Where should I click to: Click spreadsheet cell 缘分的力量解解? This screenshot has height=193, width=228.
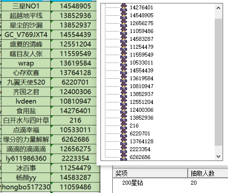[26, 139]
